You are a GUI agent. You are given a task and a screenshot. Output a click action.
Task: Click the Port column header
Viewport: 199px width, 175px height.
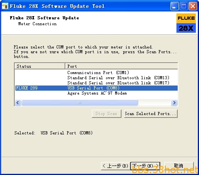tap(121, 66)
